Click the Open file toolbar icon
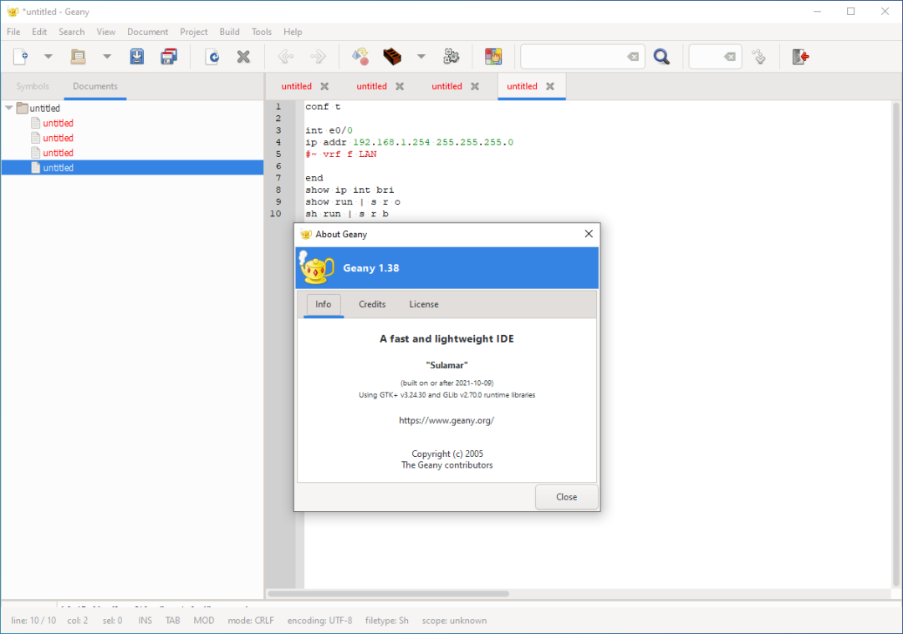903x634 pixels. coord(79,56)
